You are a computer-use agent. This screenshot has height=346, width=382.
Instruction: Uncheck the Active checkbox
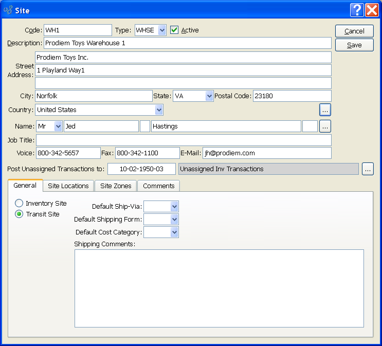click(175, 30)
